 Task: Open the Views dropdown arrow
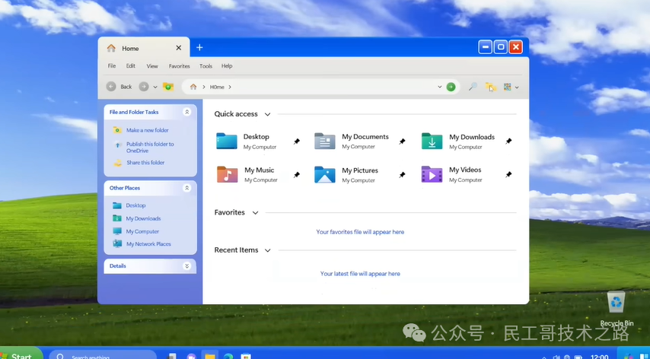click(x=517, y=87)
